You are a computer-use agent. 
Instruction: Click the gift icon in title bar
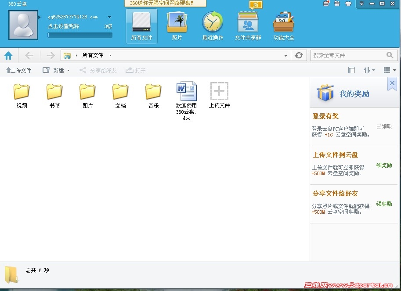coord(337,4)
